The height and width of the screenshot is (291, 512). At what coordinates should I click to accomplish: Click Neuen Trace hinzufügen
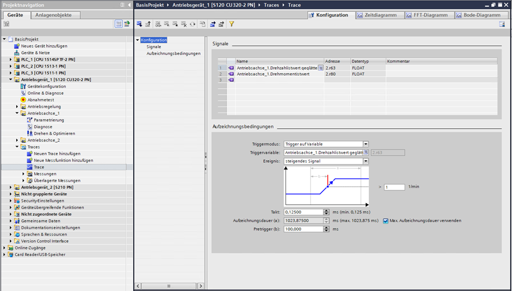pos(57,154)
